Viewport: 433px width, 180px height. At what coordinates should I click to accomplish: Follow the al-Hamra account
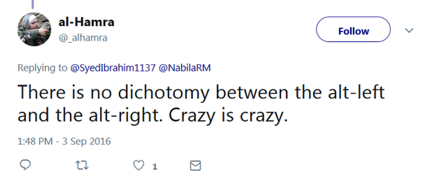point(353,31)
